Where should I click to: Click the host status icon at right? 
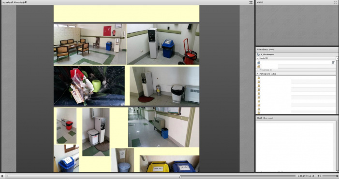pos(333,62)
